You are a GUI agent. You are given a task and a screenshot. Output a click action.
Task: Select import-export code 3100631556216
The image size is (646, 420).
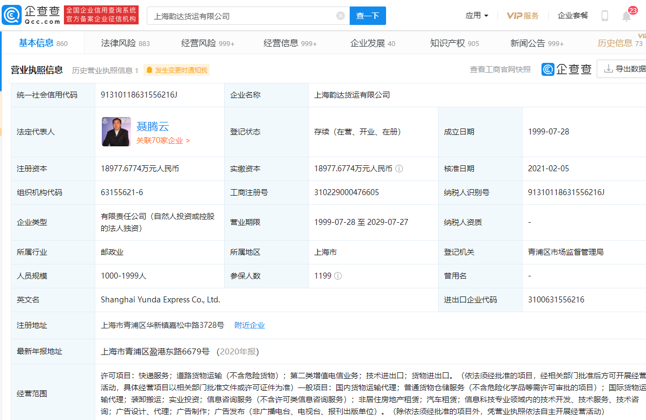coord(556,300)
